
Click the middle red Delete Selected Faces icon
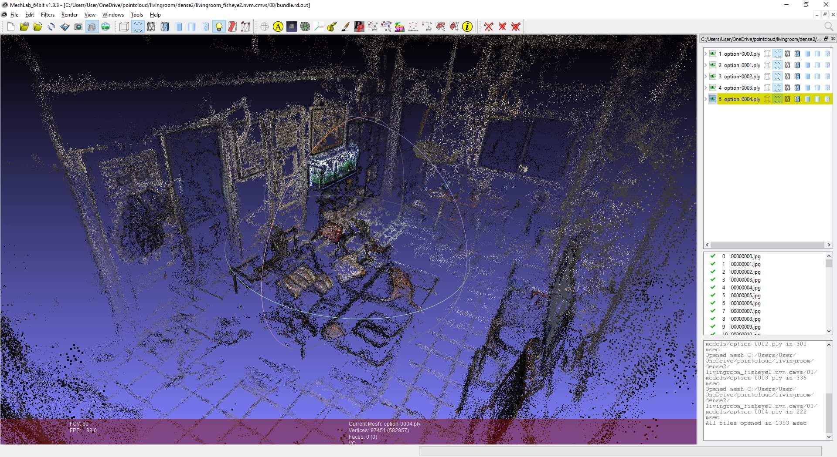[502, 27]
